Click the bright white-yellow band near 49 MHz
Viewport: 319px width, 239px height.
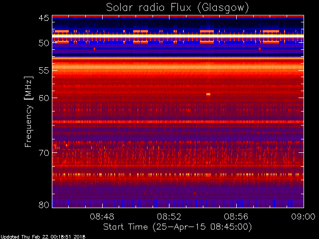pos(178,35)
